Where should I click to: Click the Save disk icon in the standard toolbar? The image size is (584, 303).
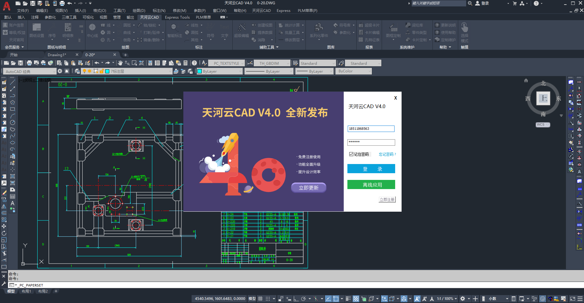tap(21, 63)
